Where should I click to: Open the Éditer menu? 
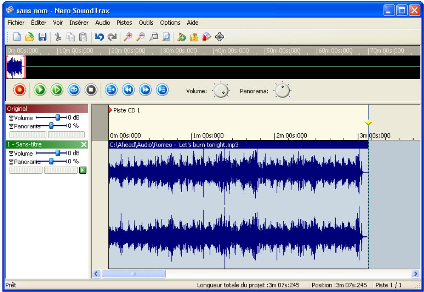[x=39, y=23]
